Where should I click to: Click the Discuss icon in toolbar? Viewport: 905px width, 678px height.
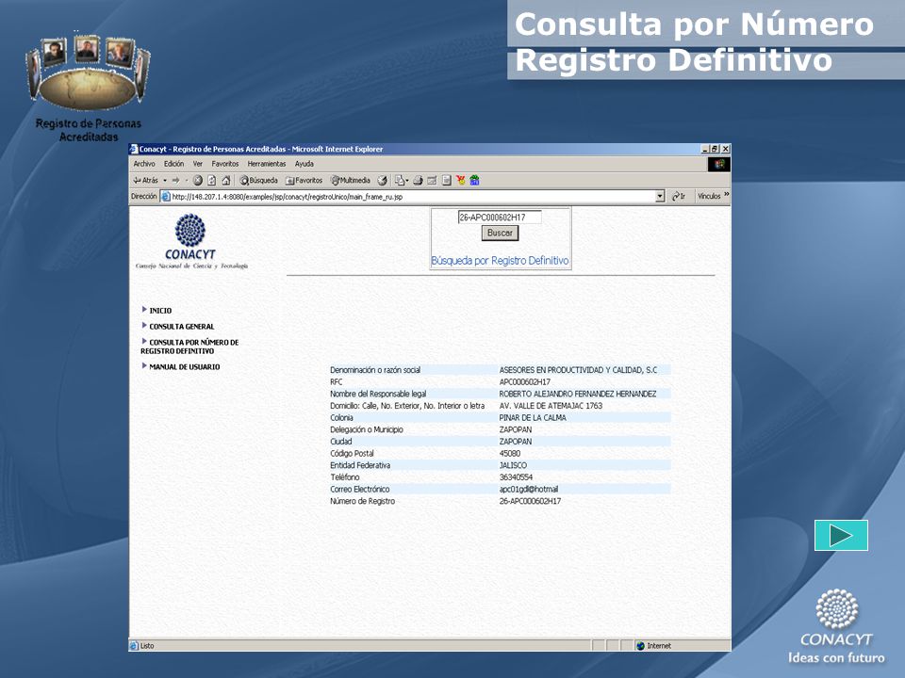tap(447, 181)
